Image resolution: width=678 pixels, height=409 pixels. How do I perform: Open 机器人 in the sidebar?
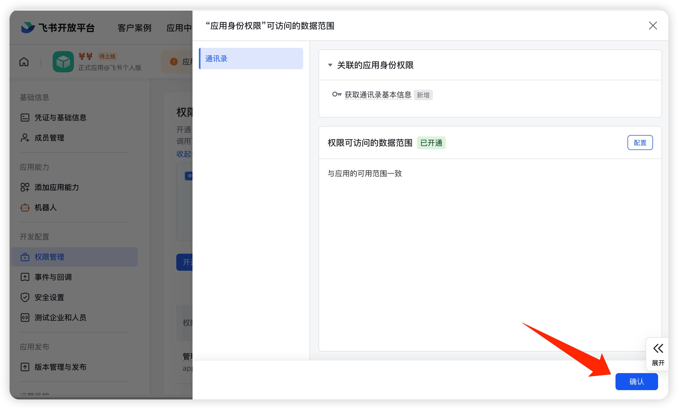[x=45, y=207]
